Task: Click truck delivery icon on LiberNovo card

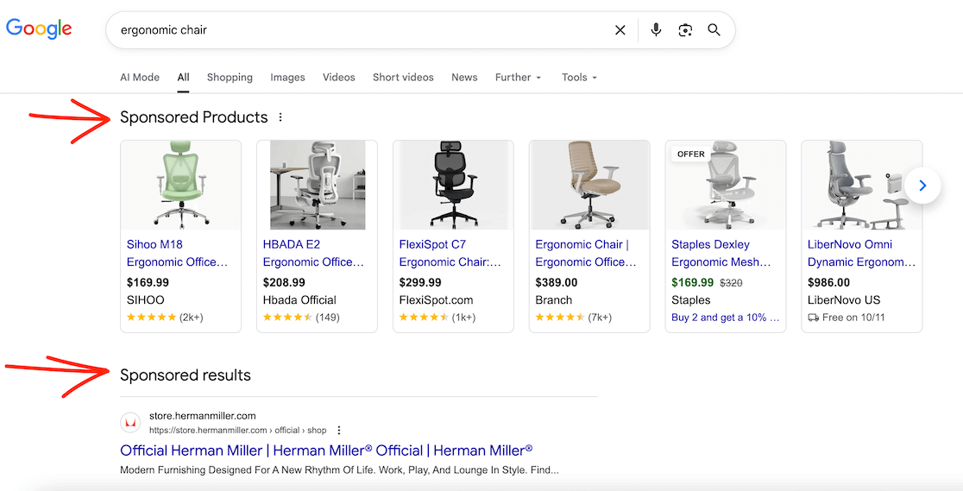Action: pyautogui.click(x=813, y=318)
